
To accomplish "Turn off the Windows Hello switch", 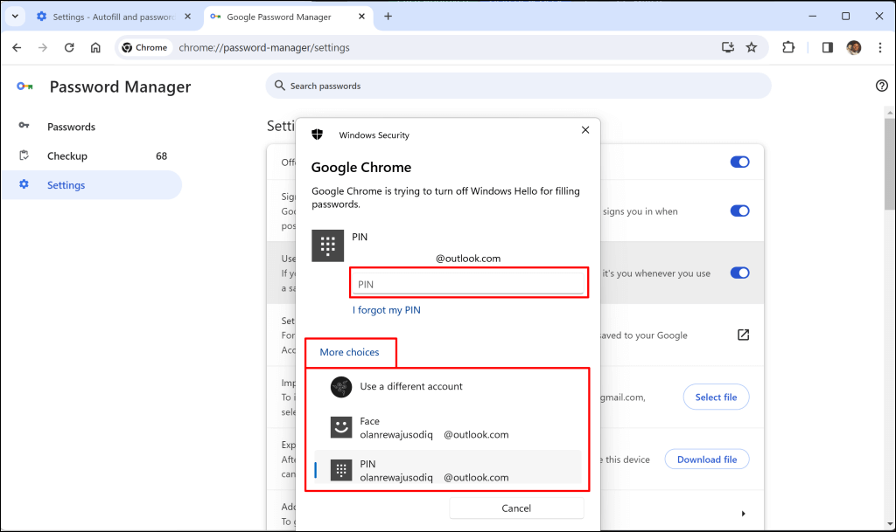I will point(739,273).
